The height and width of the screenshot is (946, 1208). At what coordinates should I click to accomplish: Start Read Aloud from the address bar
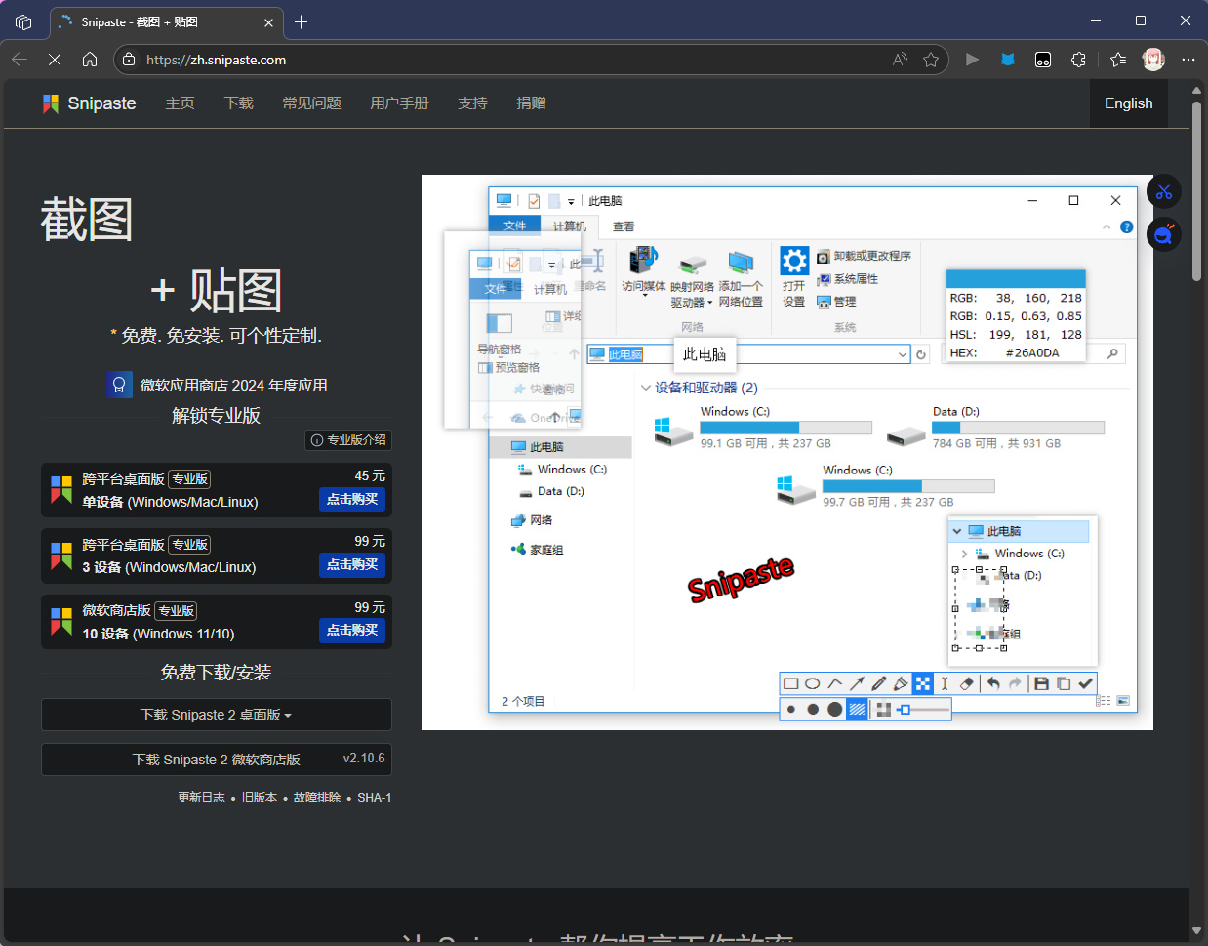pos(900,60)
